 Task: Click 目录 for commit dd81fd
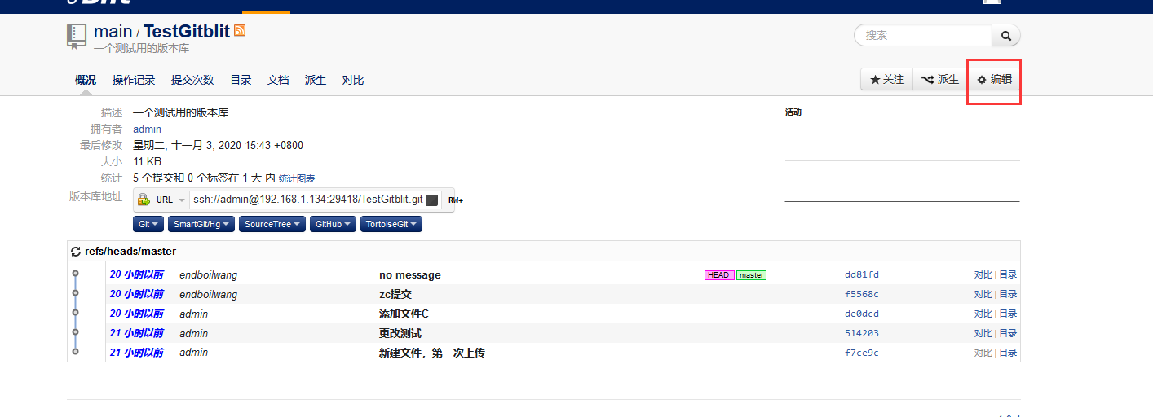pos(1009,275)
